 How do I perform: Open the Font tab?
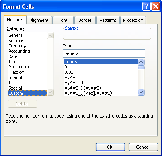point(63,20)
